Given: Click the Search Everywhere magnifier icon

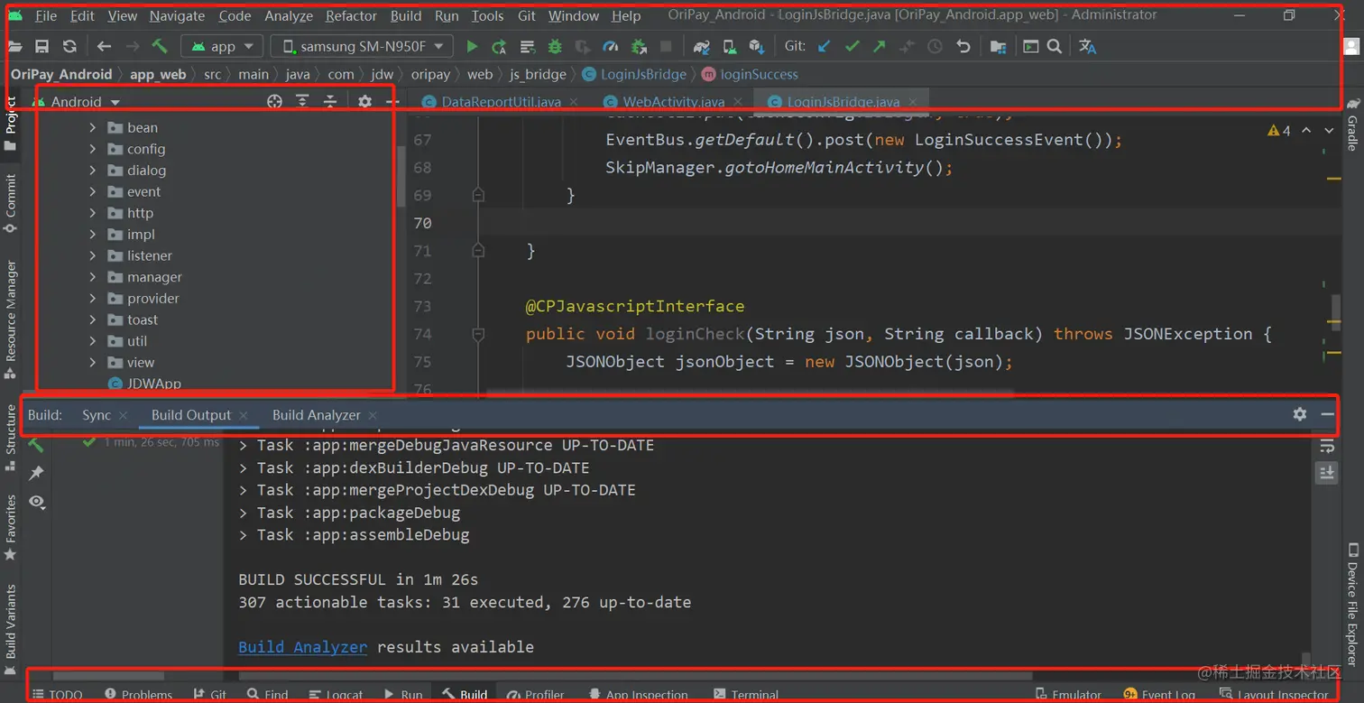Looking at the screenshot, I should coord(1054,46).
